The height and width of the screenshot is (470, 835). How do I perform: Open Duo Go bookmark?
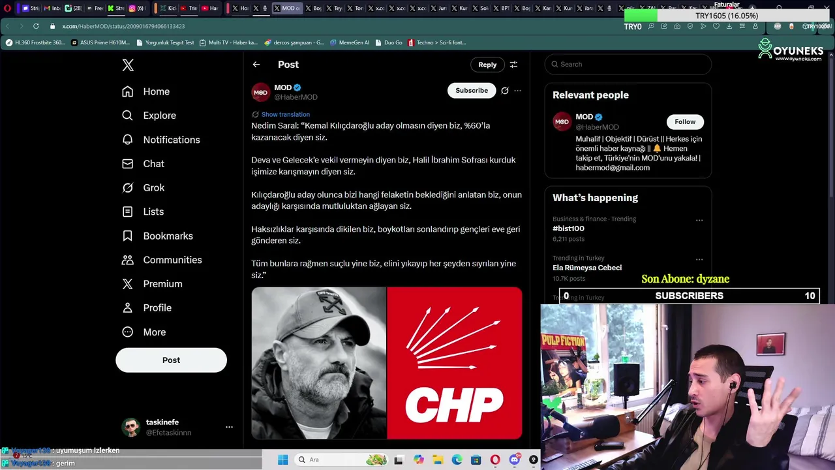[x=389, y=42]
